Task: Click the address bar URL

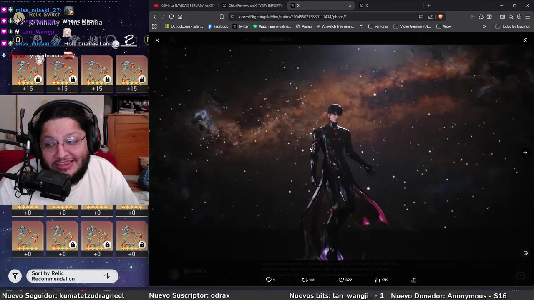Action: coord(292,17)
